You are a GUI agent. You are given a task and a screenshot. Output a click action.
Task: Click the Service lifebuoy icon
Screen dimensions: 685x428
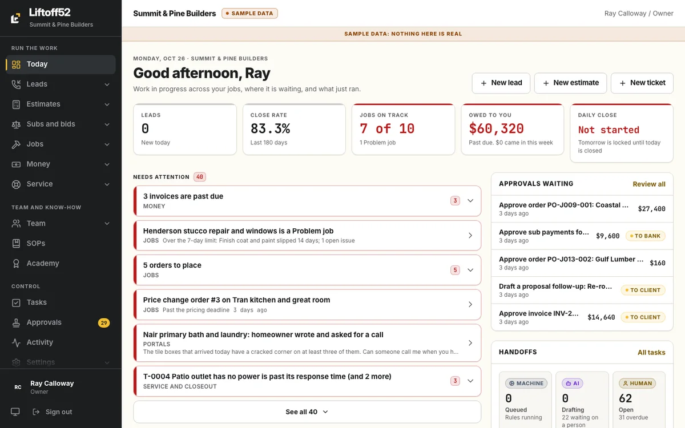pyautogui.click(x=16, y=184)
